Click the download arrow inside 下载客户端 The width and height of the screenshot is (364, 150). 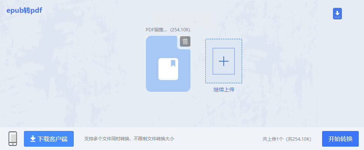[x=33, y=139]
